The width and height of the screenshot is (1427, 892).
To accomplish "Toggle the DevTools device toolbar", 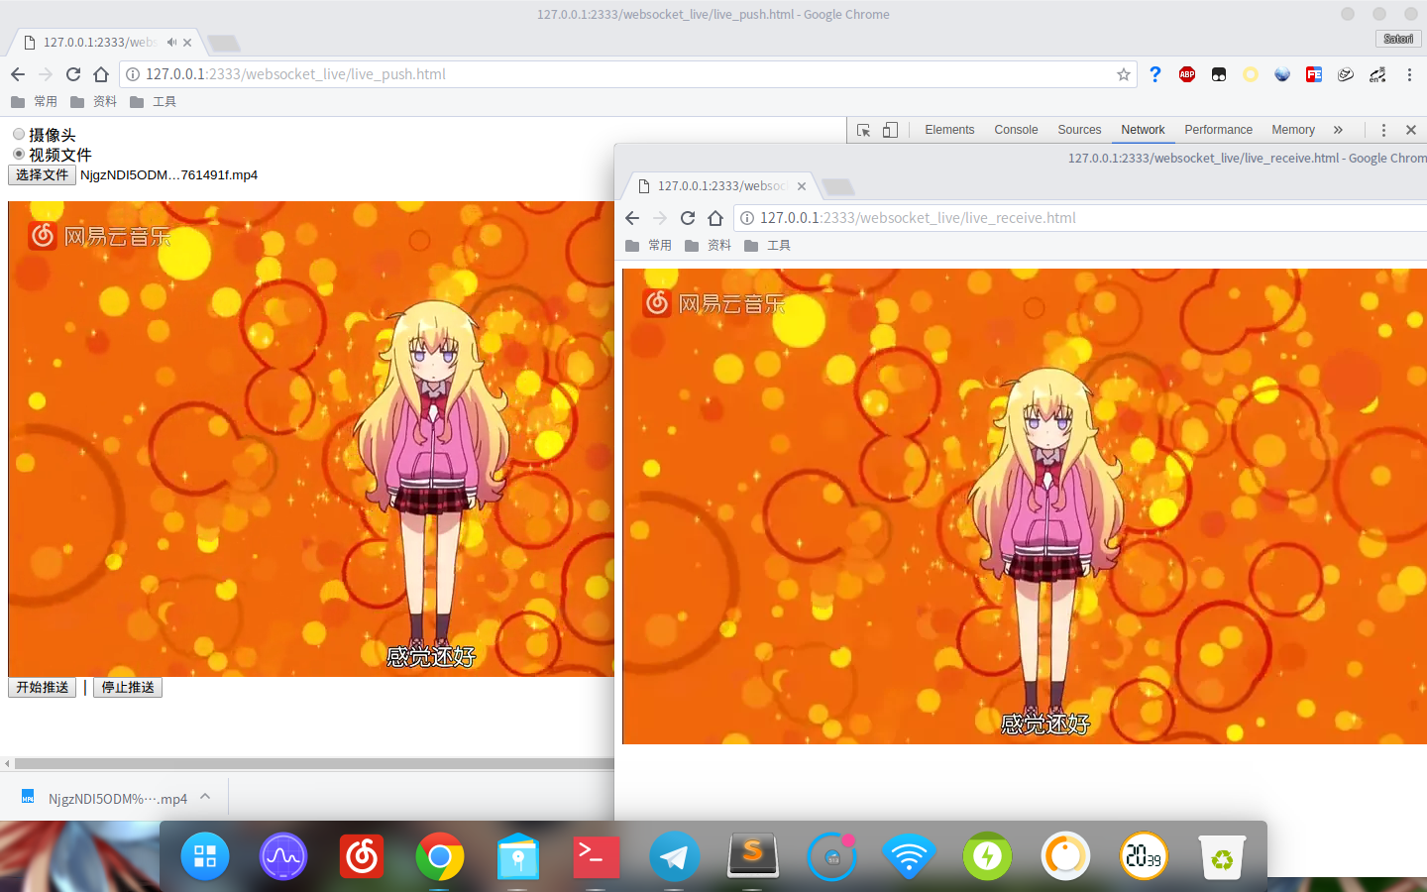I will pyautogui.click(x=890, y=130).
